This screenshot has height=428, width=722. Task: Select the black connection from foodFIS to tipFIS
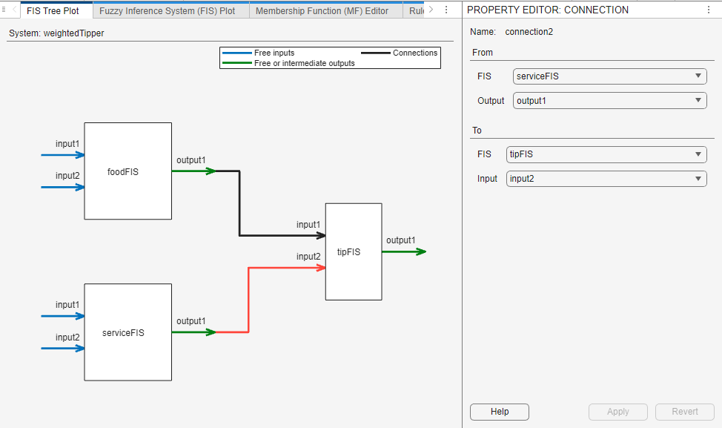coord(239,204)
